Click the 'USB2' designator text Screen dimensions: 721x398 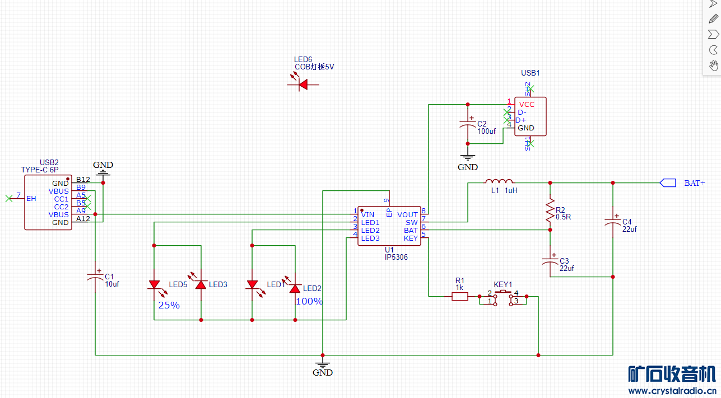click(x=49, y=162)
